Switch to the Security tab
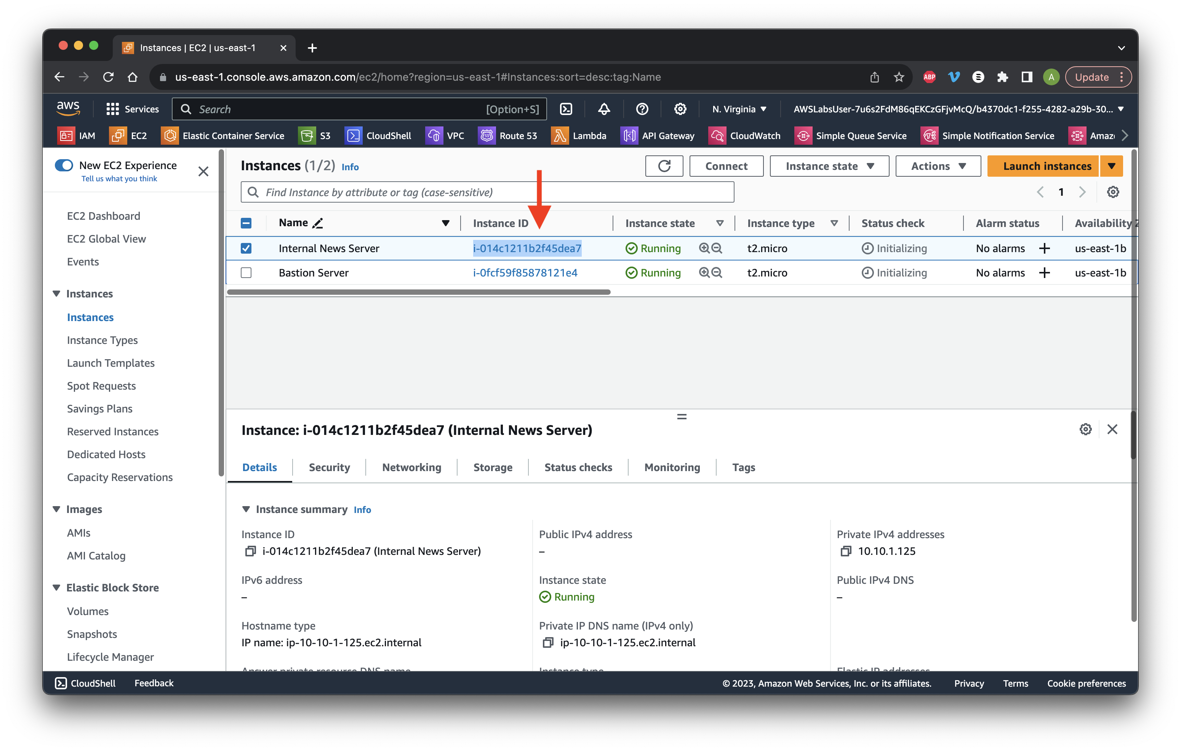Screen dimensions: 1181x751 coord(329,467)
